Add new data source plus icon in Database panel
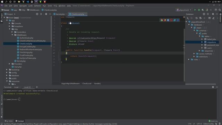The width and height of the screenshot is (222, 125). click(188, 18)
